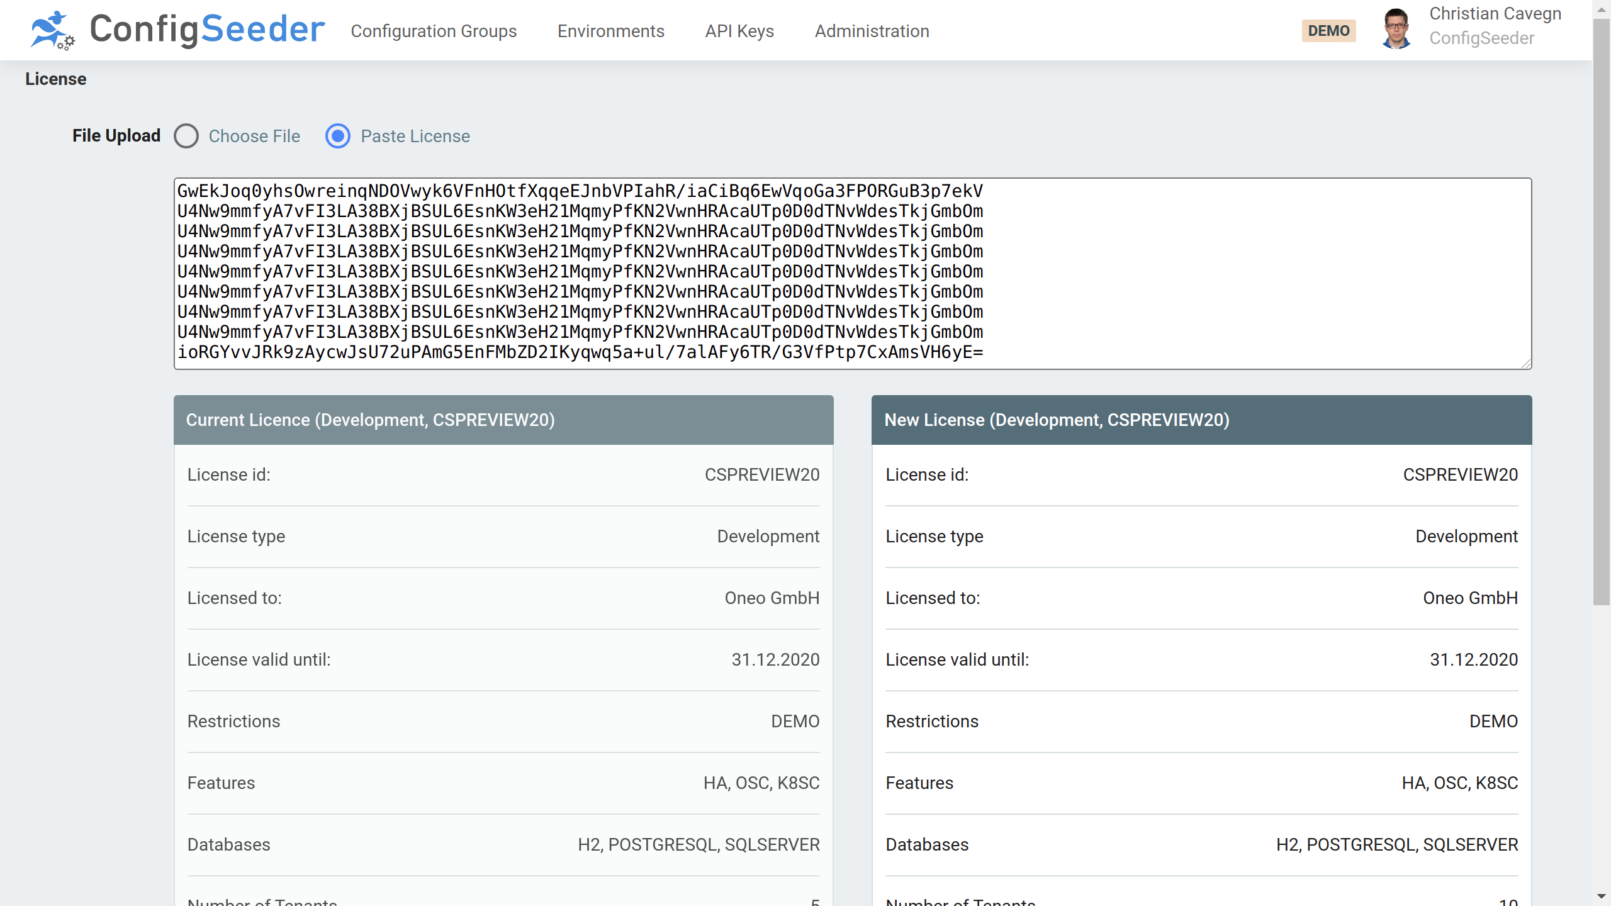Screen dimensions: 1611x906
Task: Open the Christian Cavegn user menu
Action: tap(1495, 14)
